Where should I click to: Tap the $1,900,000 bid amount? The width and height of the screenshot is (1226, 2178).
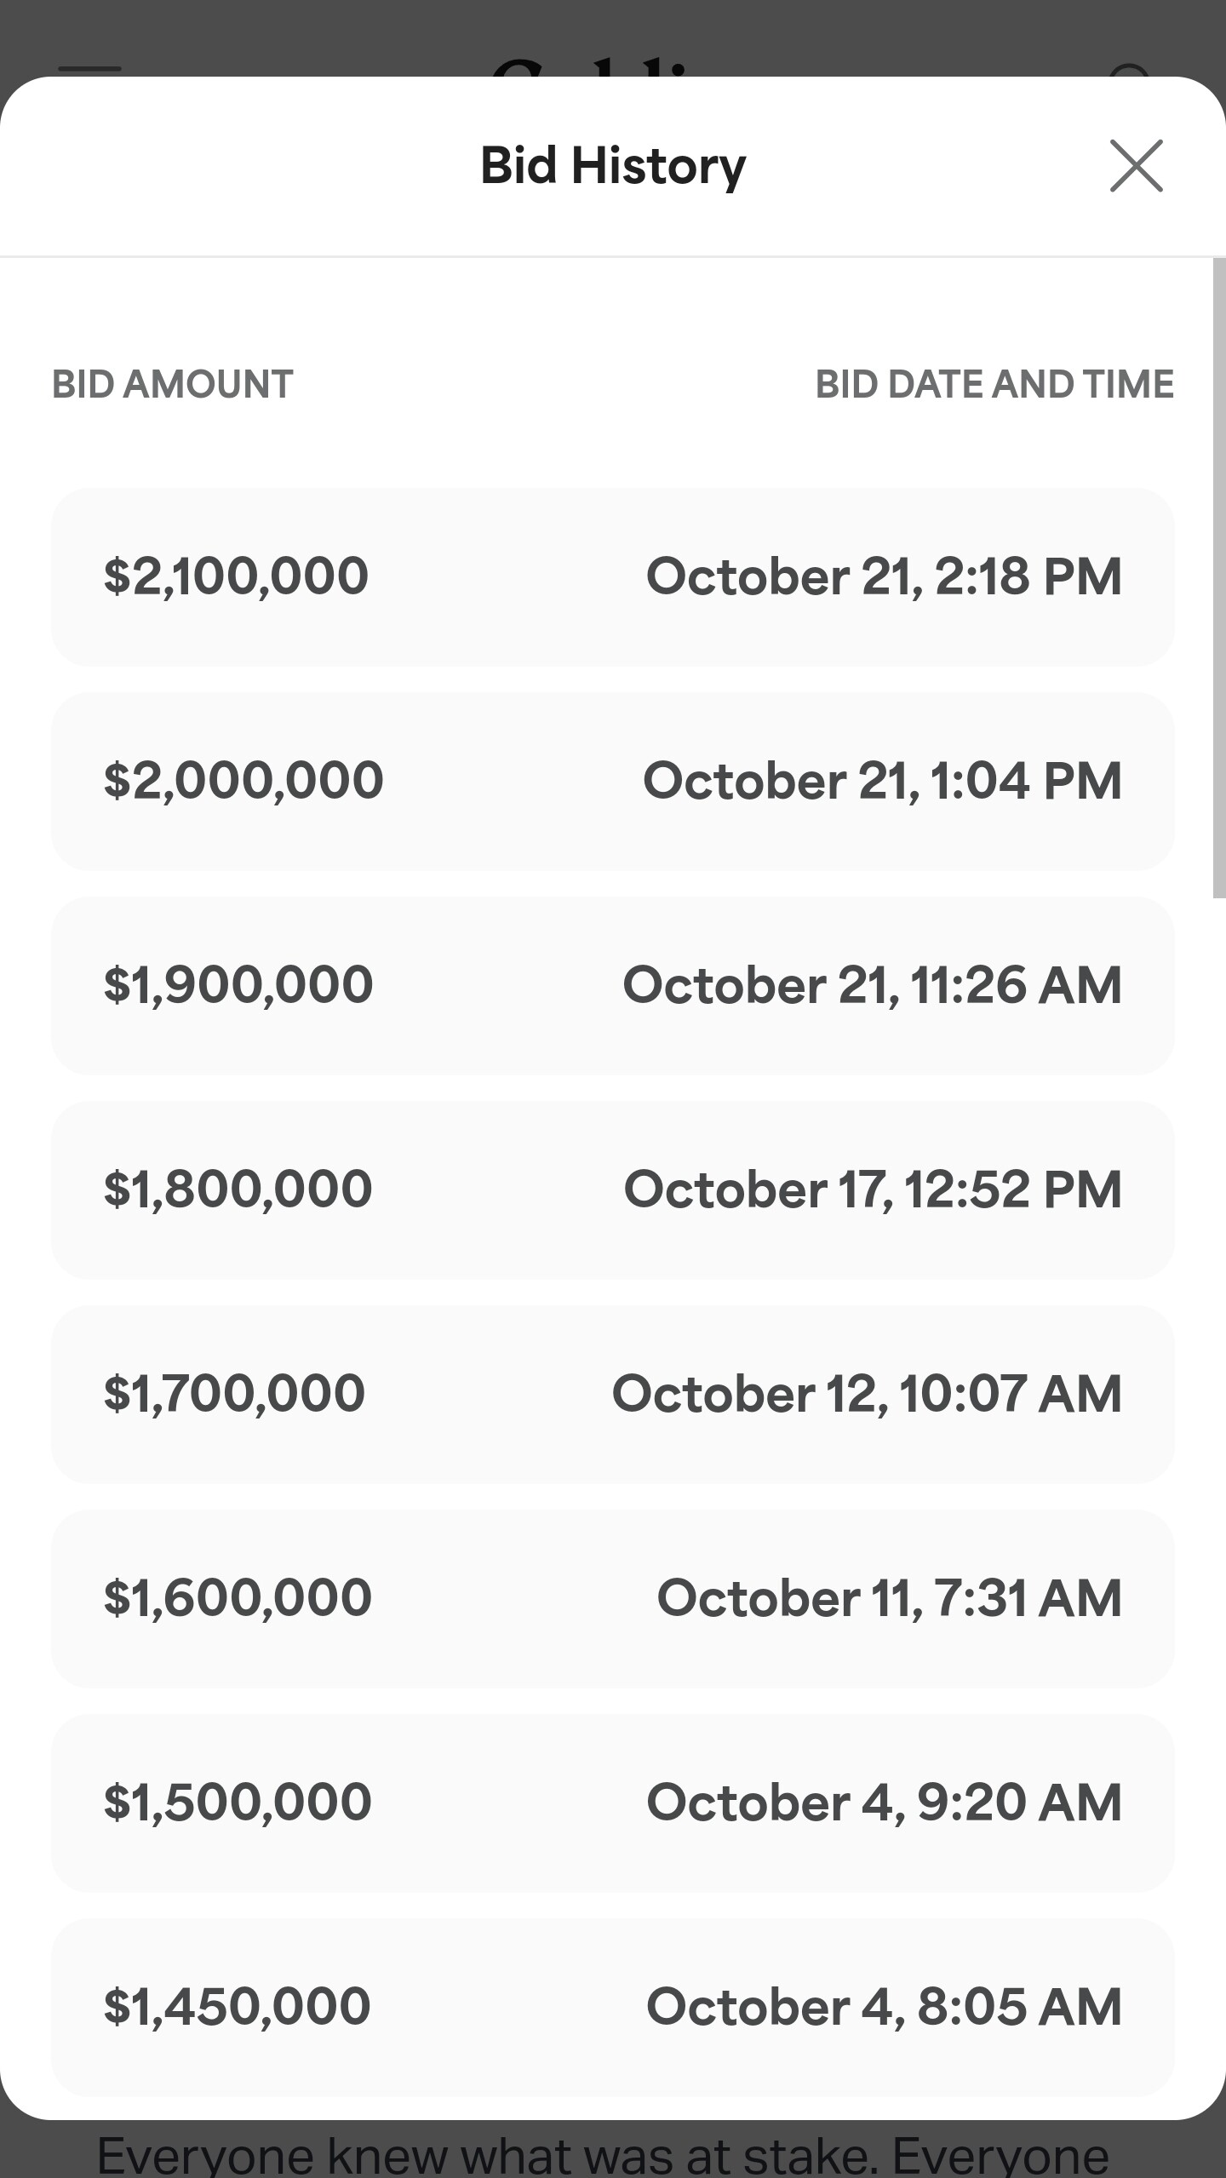238,985
